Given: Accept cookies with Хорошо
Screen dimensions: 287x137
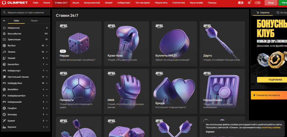Looking at the screenshot, I should (210, 132).
